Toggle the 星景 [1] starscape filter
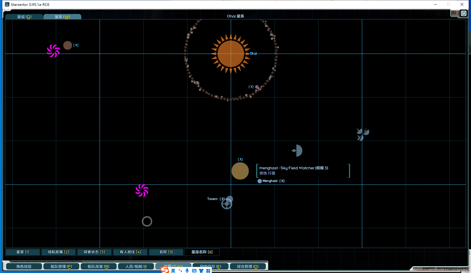 pos(23,252)
